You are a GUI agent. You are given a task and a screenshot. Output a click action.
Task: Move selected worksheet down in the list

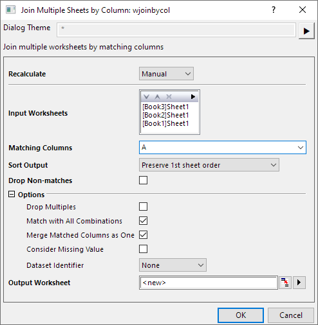[x=147, y=97]
